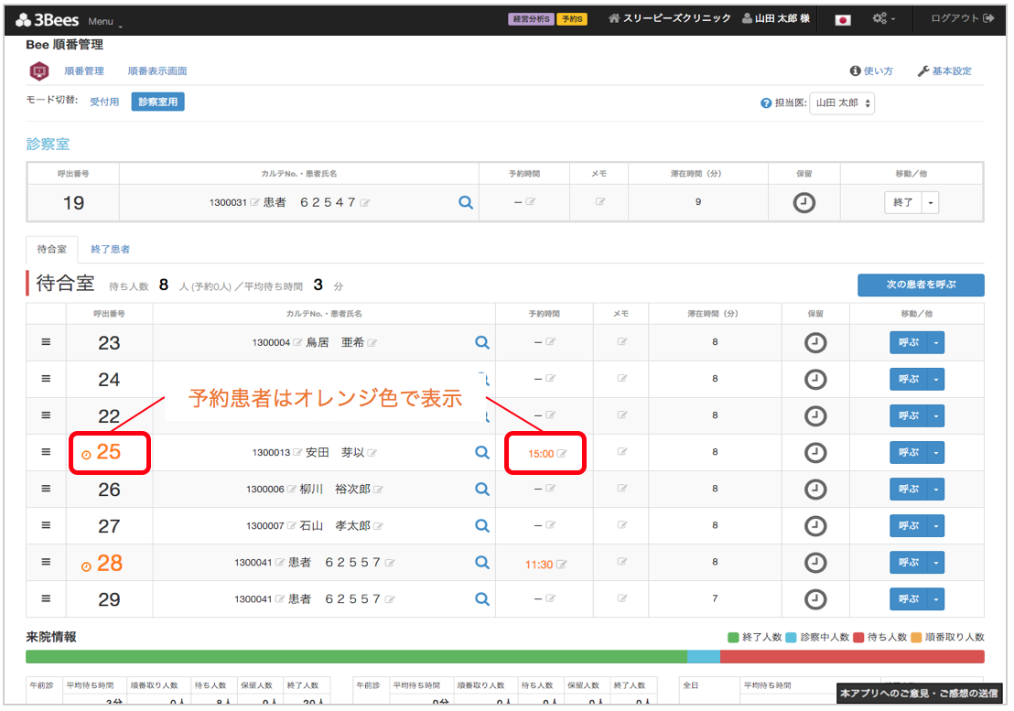Put call number 19 on hold
The image size is (1014, 711).
click(804, 202)
